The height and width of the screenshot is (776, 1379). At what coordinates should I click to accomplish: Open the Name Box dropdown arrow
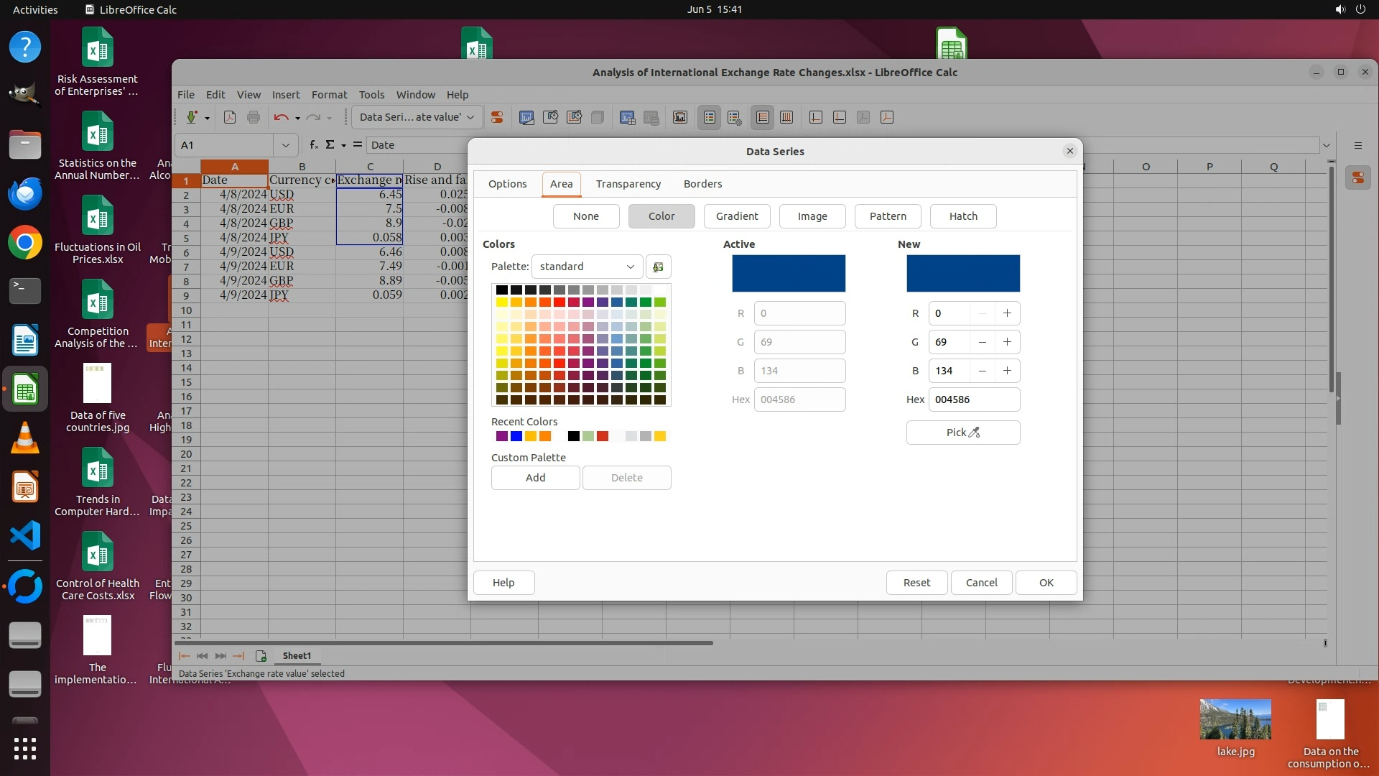[285, 145]
